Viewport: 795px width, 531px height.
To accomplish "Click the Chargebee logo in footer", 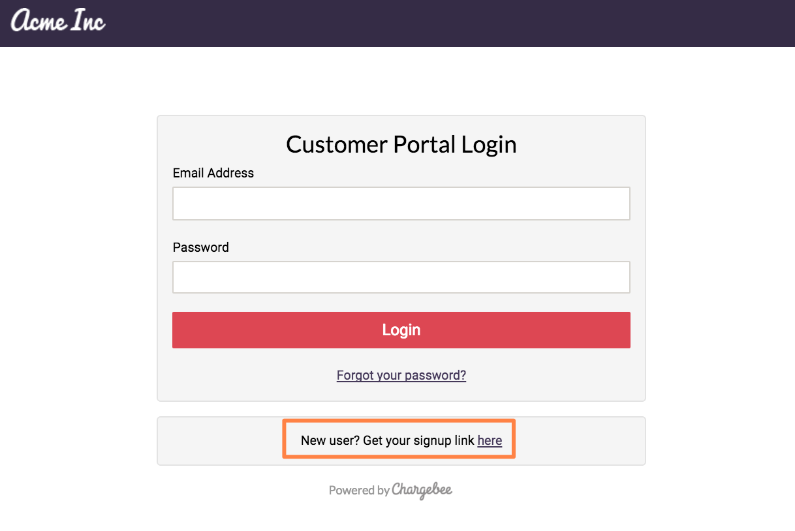I will pos(422,490).
